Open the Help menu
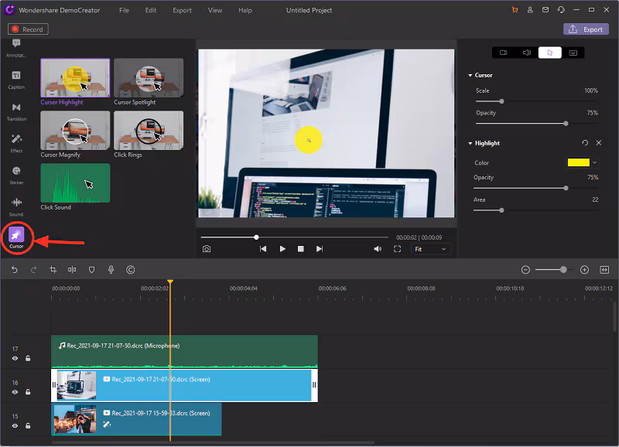 pos(245,10)
